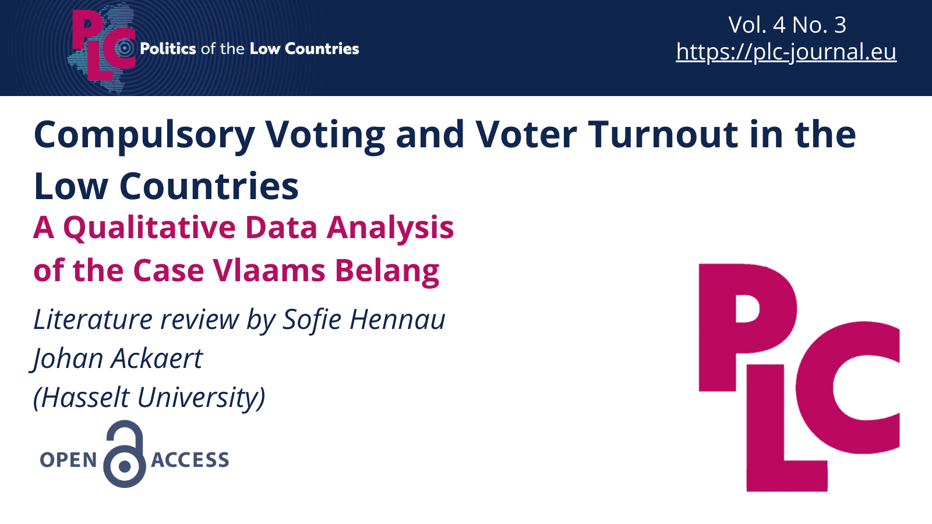Click the 'Politics of the' header text

(192, 48)
